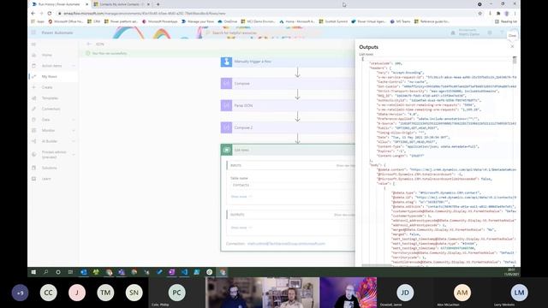Reload the browser page

[50, 14]
